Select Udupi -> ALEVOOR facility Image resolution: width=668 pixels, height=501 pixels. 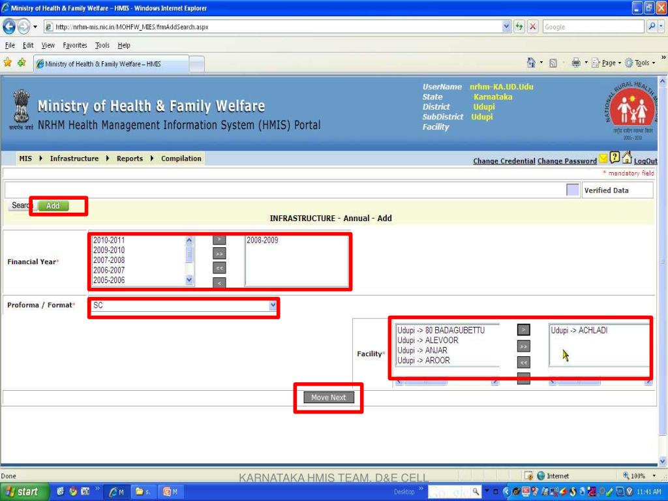[428, 341]
